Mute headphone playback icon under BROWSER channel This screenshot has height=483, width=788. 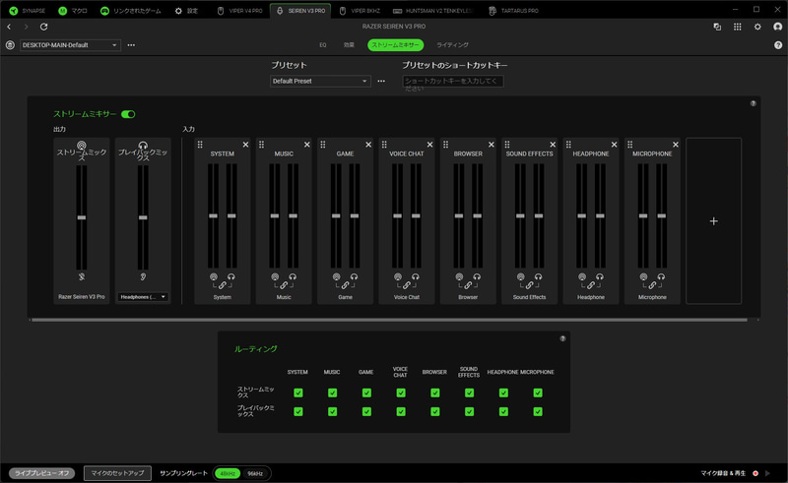(477, 276)
